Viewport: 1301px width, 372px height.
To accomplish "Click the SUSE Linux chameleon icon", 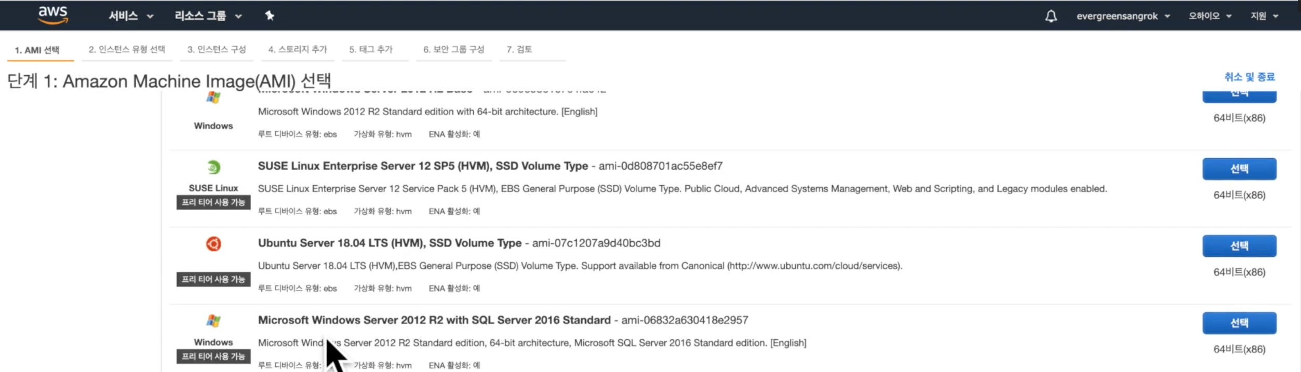I will pyautogui.click(x=213, y=167).
